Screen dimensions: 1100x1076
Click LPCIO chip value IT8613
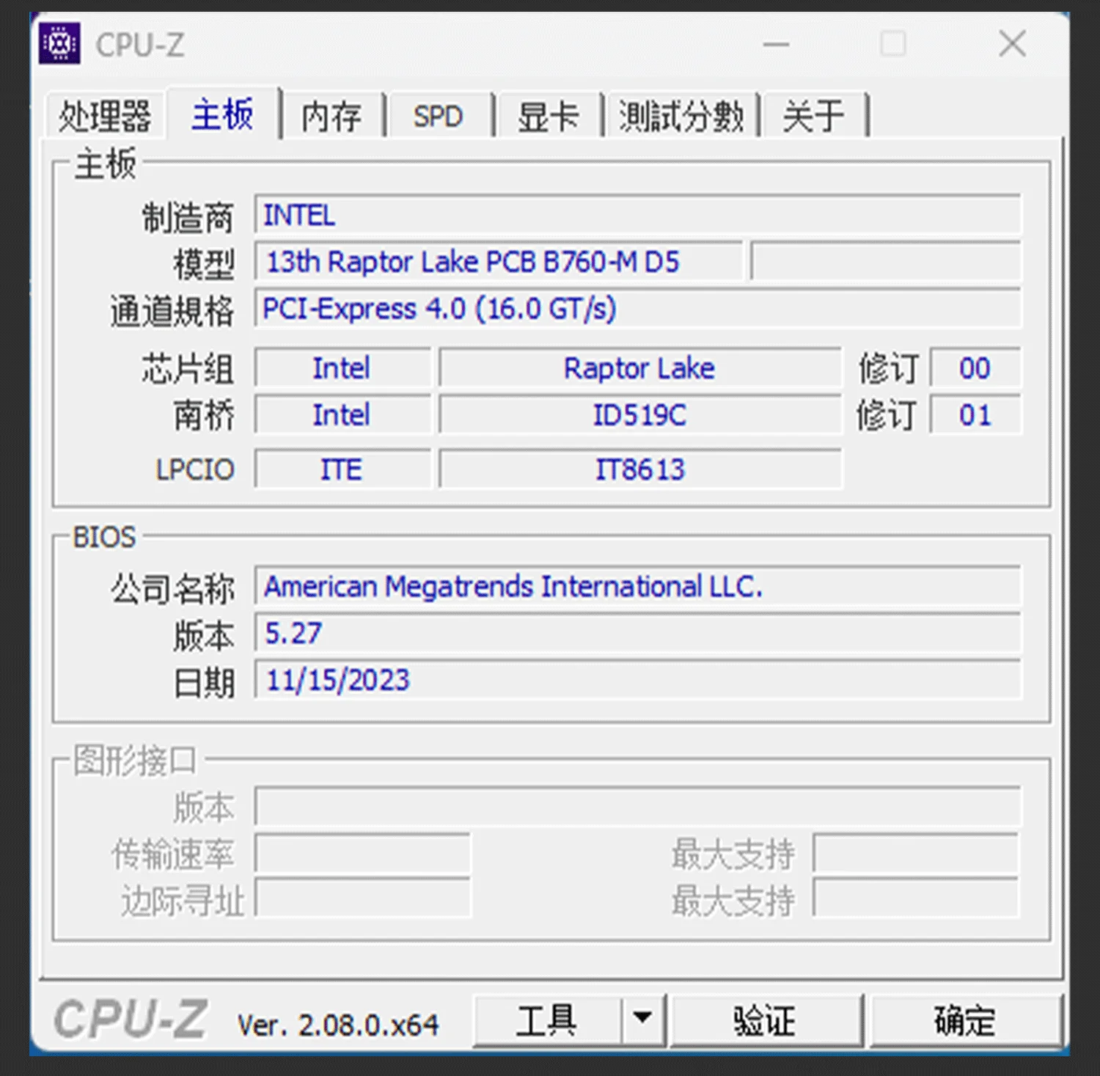640,469
